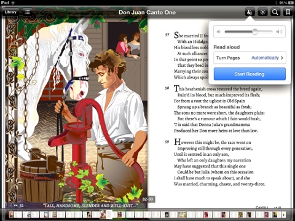This screenshot has width=295, height=221.
Task: Tap the Wi-Fi icon in status bar
Action: point(13,2)
